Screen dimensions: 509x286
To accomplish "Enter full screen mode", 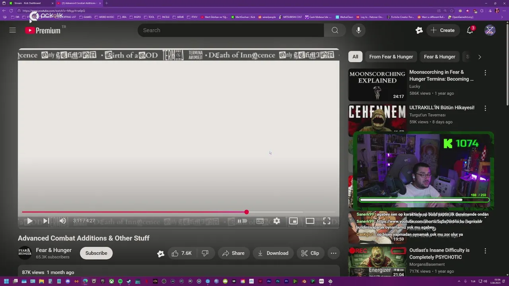I will [x=326, y=221].
